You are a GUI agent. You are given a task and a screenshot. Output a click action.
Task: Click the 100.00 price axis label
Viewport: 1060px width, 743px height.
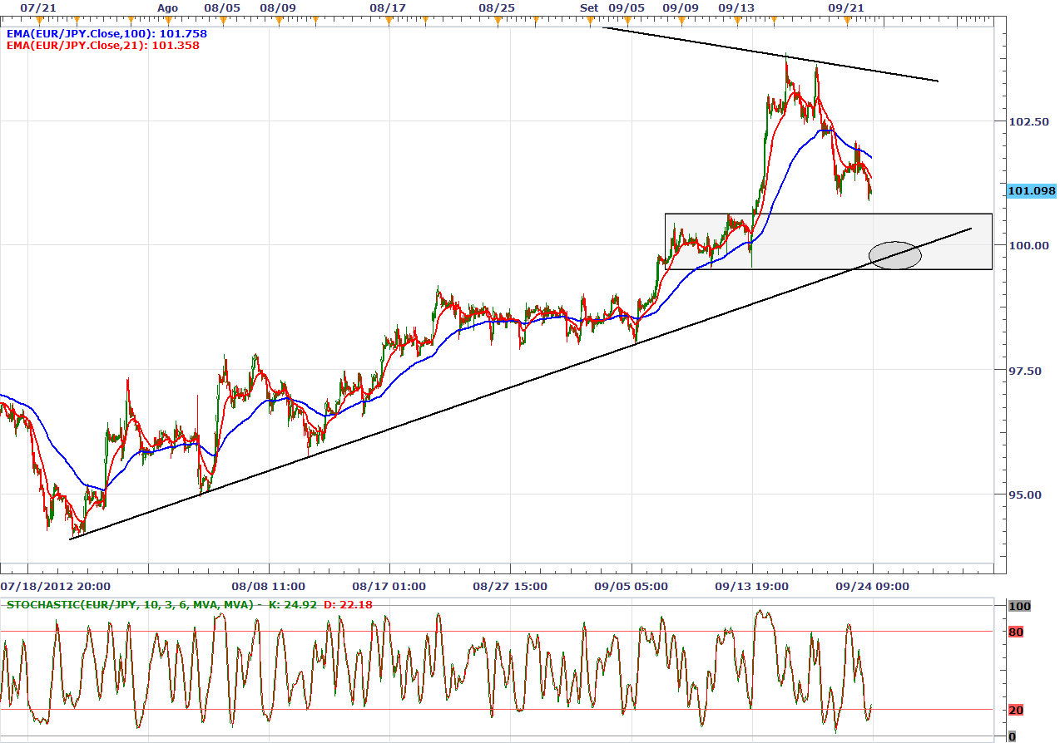[1028, 245]
